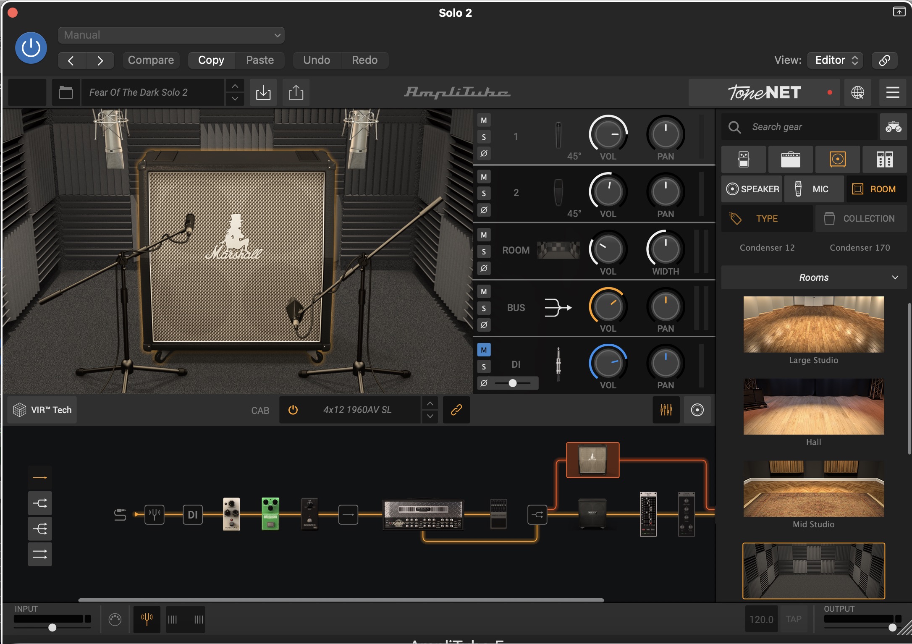Click the Redo button

coord(364,60)
